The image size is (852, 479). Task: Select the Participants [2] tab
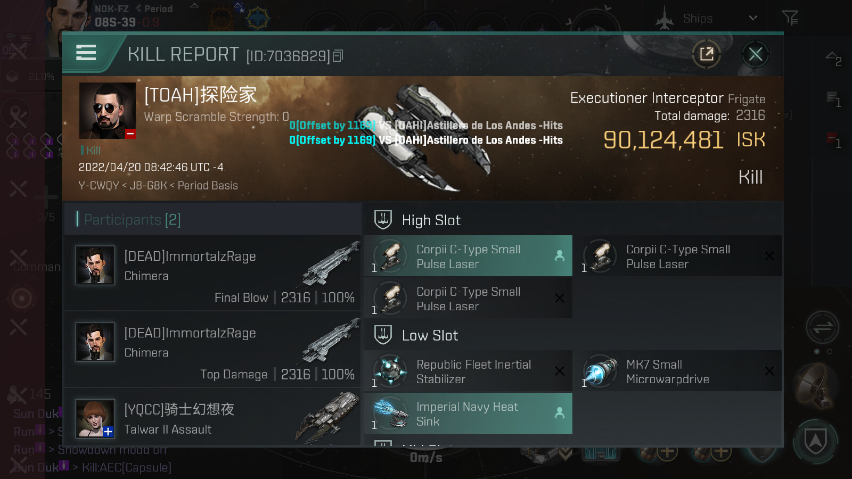[x=133, y=219]
